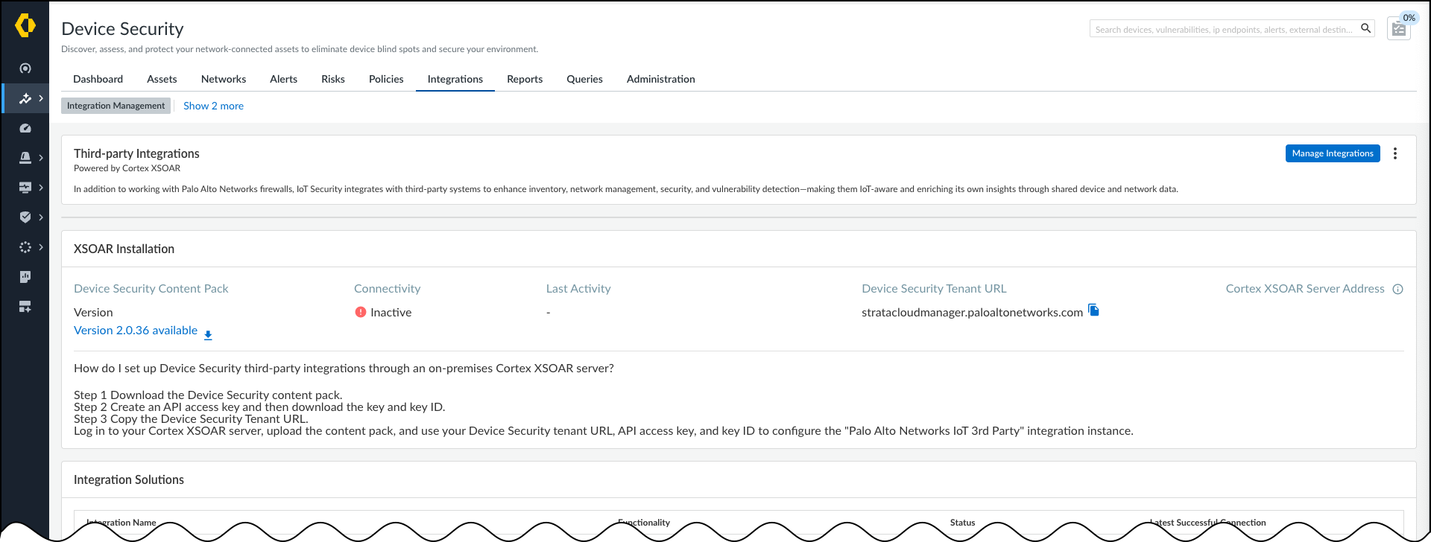Click the Device Security Tenant URL label
Viewport: 1431px width, 542px height.
tap(934, 289)
